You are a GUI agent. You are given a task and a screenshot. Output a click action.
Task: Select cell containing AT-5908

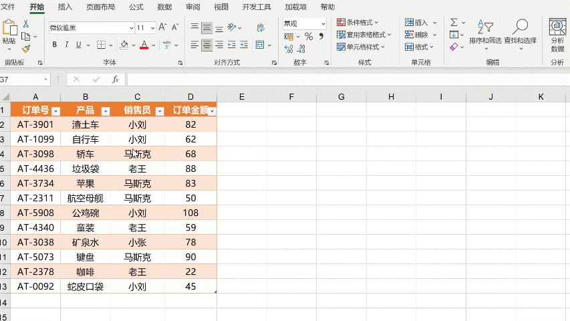[x=35, y=213]
